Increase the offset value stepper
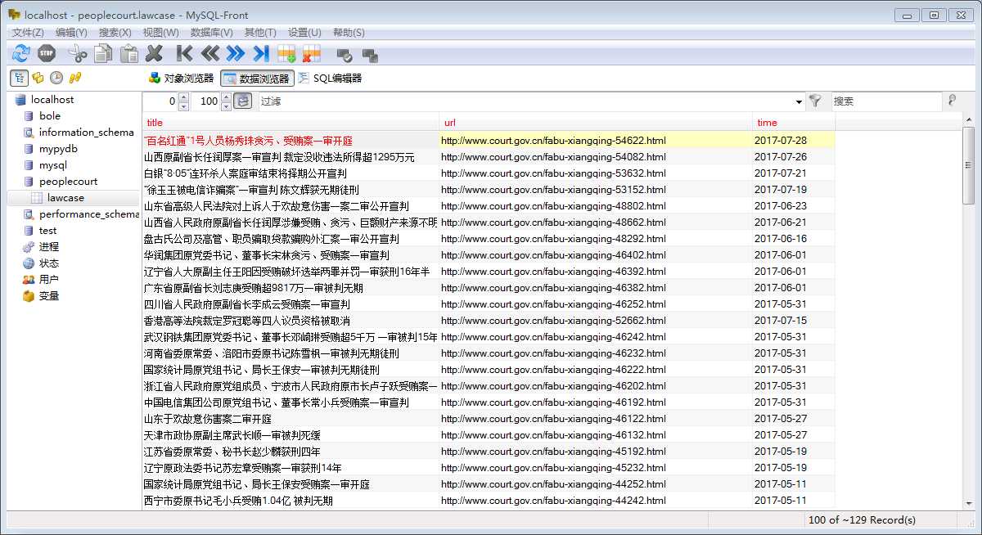Viewport: 982px width, 535px height. point(183,97)
